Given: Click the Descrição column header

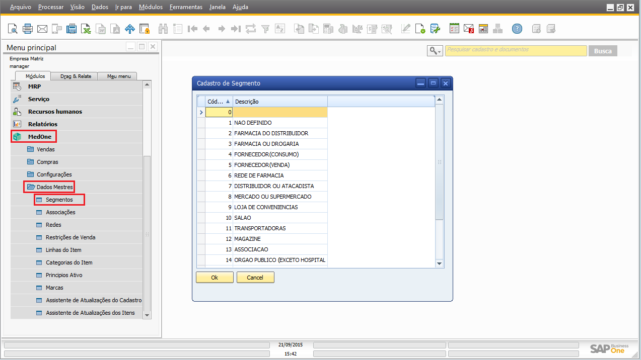Looking at the screenshot, I should 280,102.
